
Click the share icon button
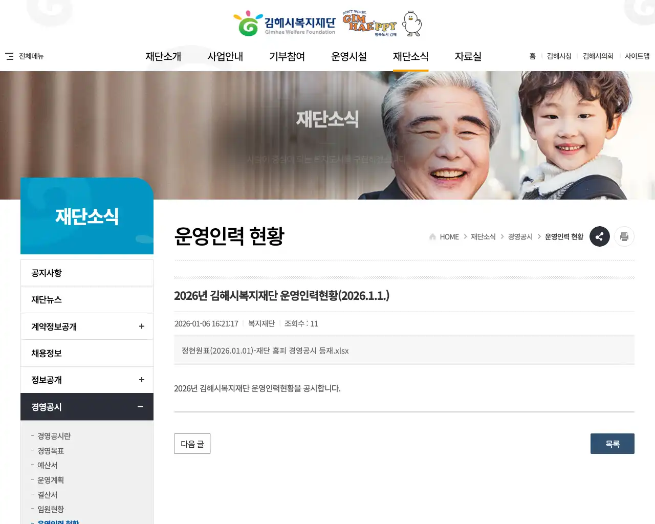[599, 236]
